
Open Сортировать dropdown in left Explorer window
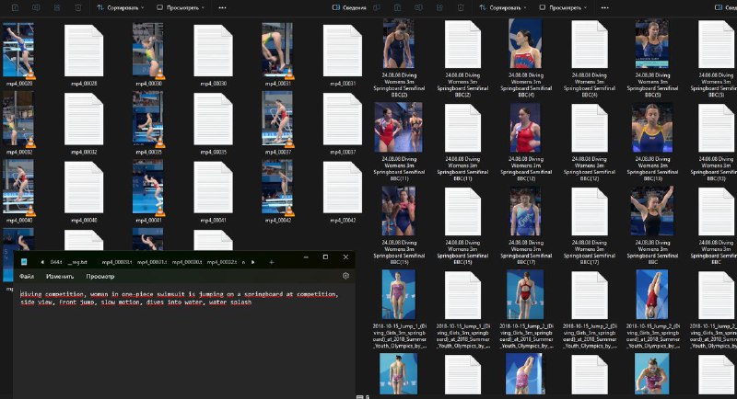(121, 7)
